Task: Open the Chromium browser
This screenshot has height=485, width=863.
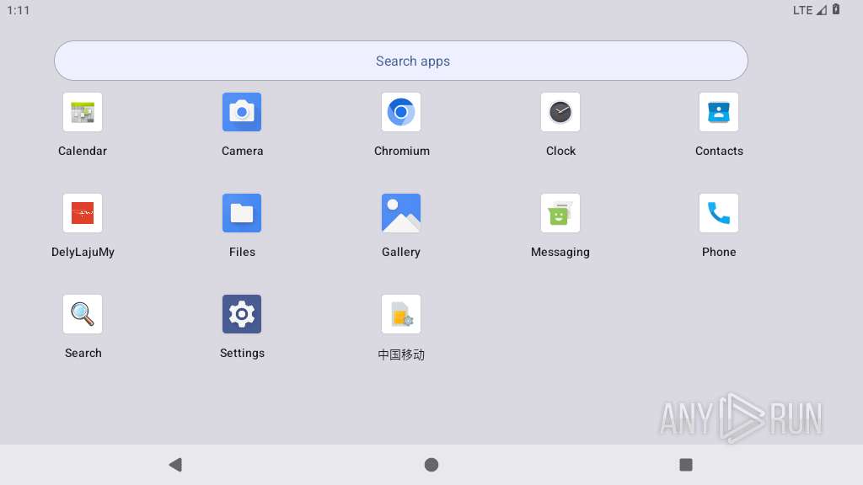Action: 401,112
